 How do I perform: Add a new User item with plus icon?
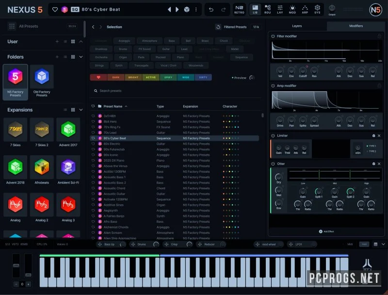[57, 42]
